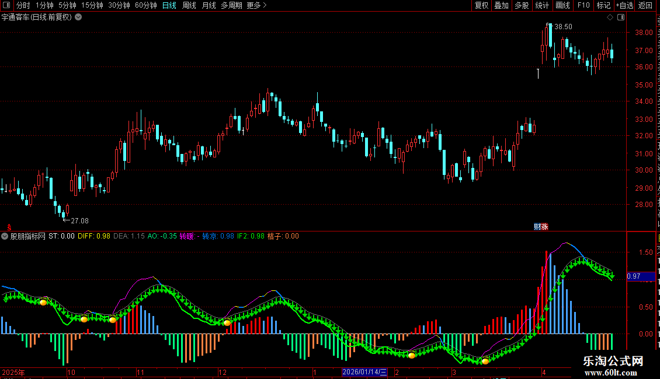Screen dimensions: 660x379
Task: Expand 更多 periods list
Action: click(x=257, y=5)
